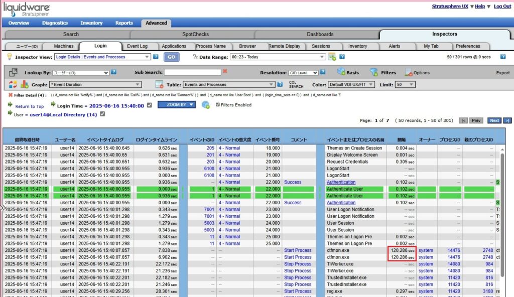Expand the ZOOM BY menu
The width and height of the screenshot is (514, 297).
point(176,104)
